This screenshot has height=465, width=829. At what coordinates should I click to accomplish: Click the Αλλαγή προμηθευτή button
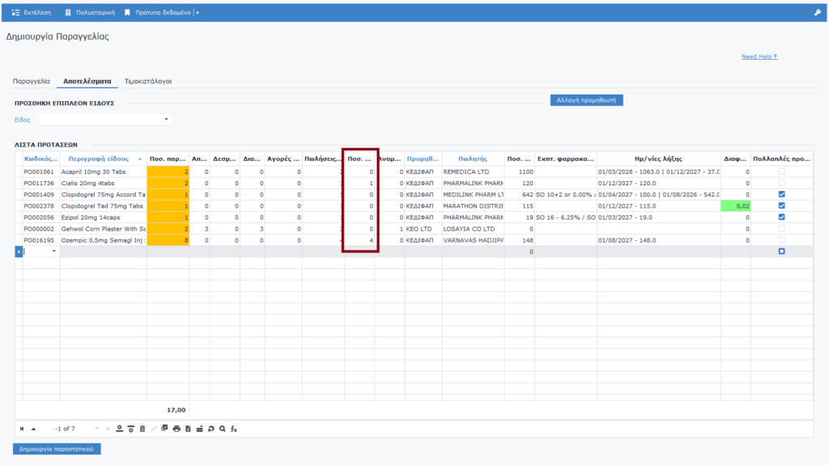pos(586,100)
